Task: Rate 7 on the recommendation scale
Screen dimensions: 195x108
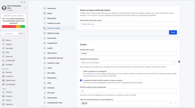Action: tap(17, 27)
